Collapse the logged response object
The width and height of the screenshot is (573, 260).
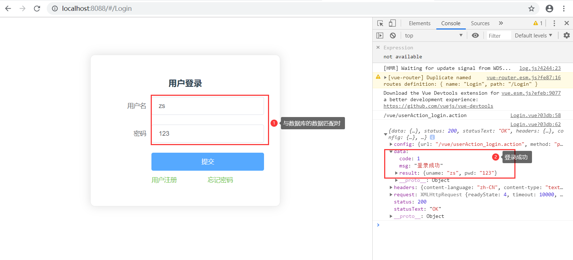(386, 134)
